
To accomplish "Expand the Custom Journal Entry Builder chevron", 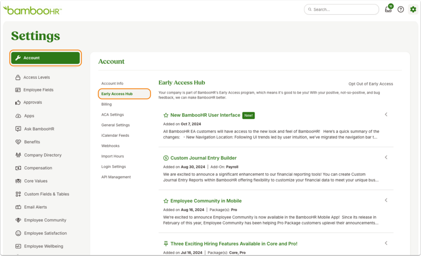I will pyautogui.click(x=386, y=157).
